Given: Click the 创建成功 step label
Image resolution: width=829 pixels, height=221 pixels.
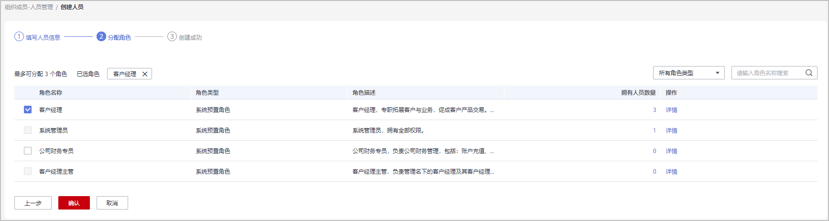Looking at the screenshot, I should pyautogui.click(x=190, y=37).
